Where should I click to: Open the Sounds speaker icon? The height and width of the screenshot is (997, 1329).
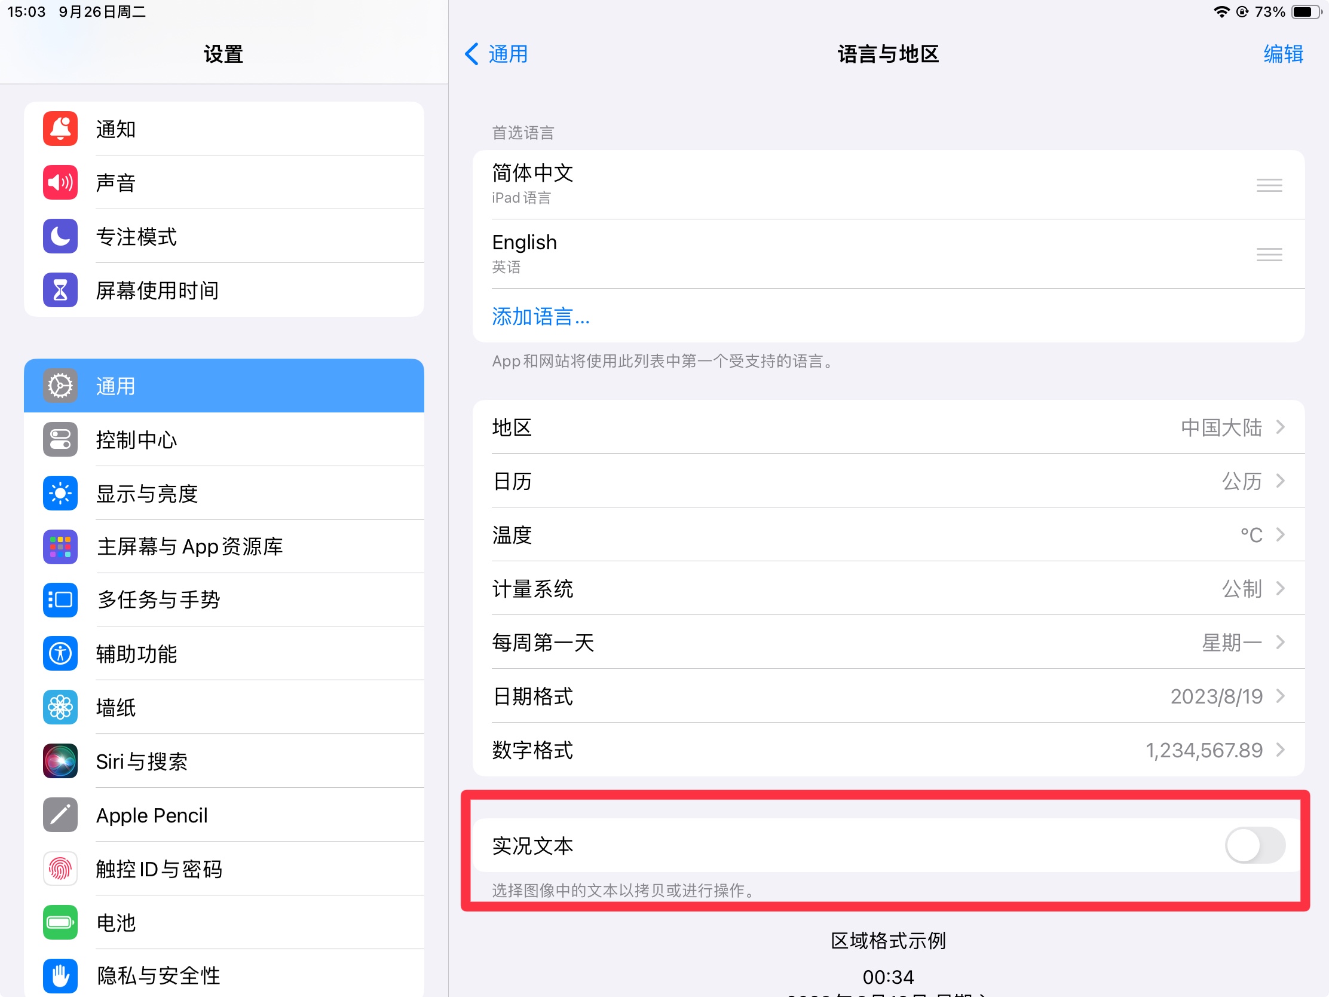(60, 182)
